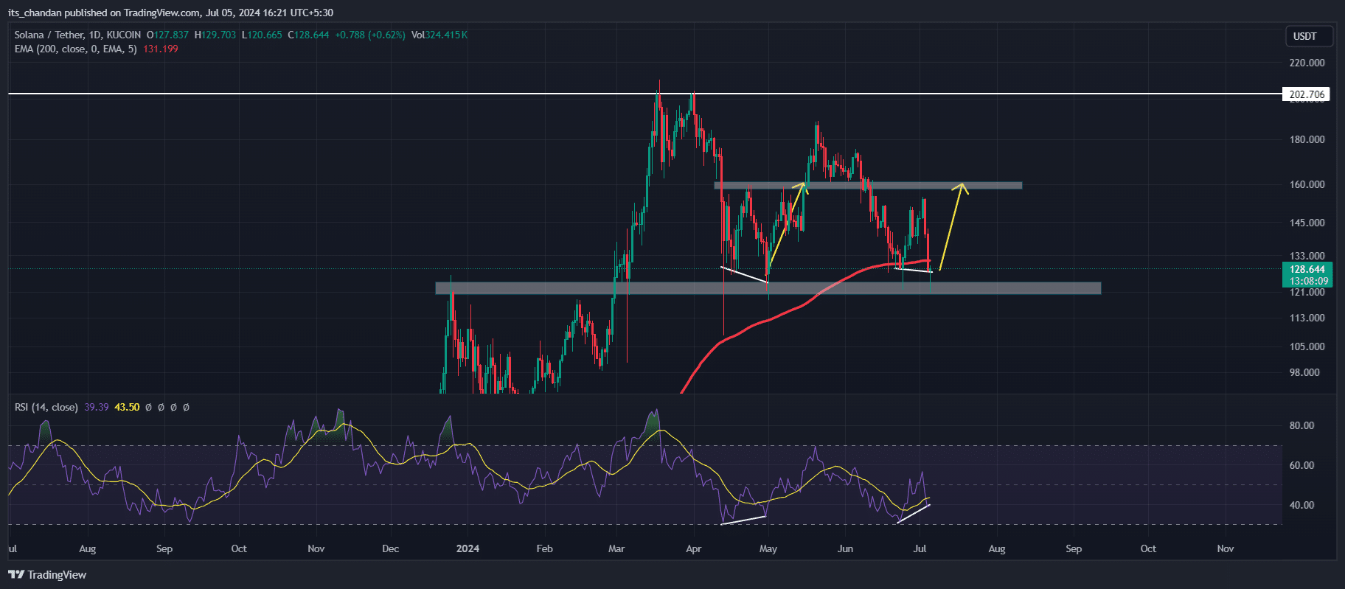Select the RSI (14, close) indicator legend
The width and height of the screenshot is (1345, 589).
[46, 407]
